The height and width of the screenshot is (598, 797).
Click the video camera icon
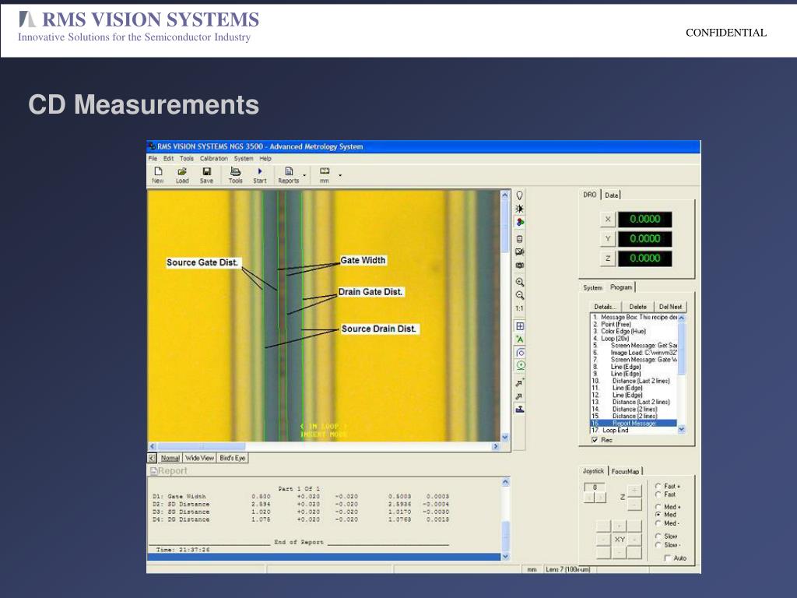(519, 252)
